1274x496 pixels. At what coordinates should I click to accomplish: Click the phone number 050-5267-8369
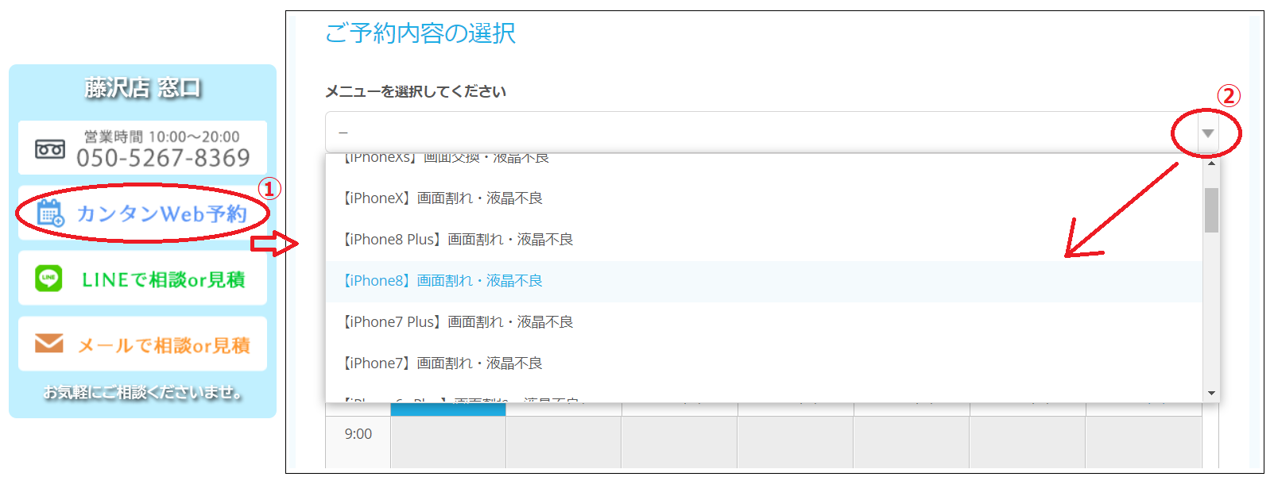[x=163, y=158]
